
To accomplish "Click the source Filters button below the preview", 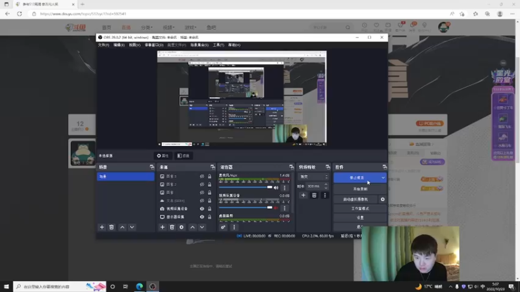I will [183, 156].
